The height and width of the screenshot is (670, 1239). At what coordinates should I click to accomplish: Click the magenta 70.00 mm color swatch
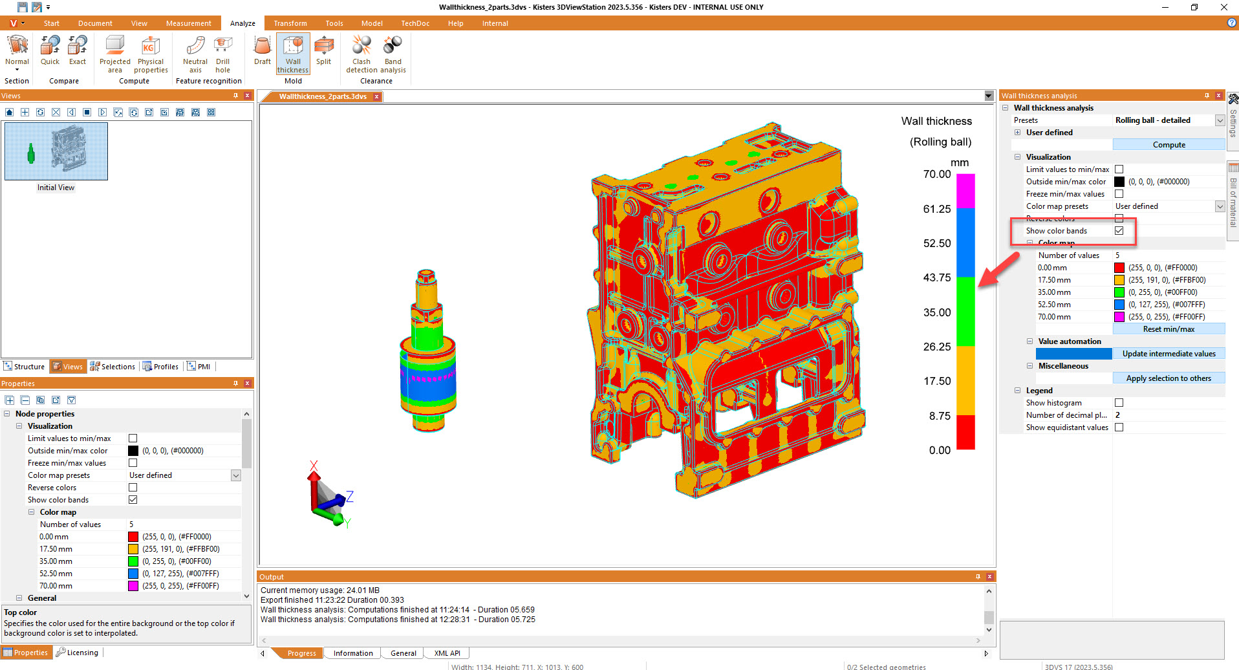coord(1119,317)
